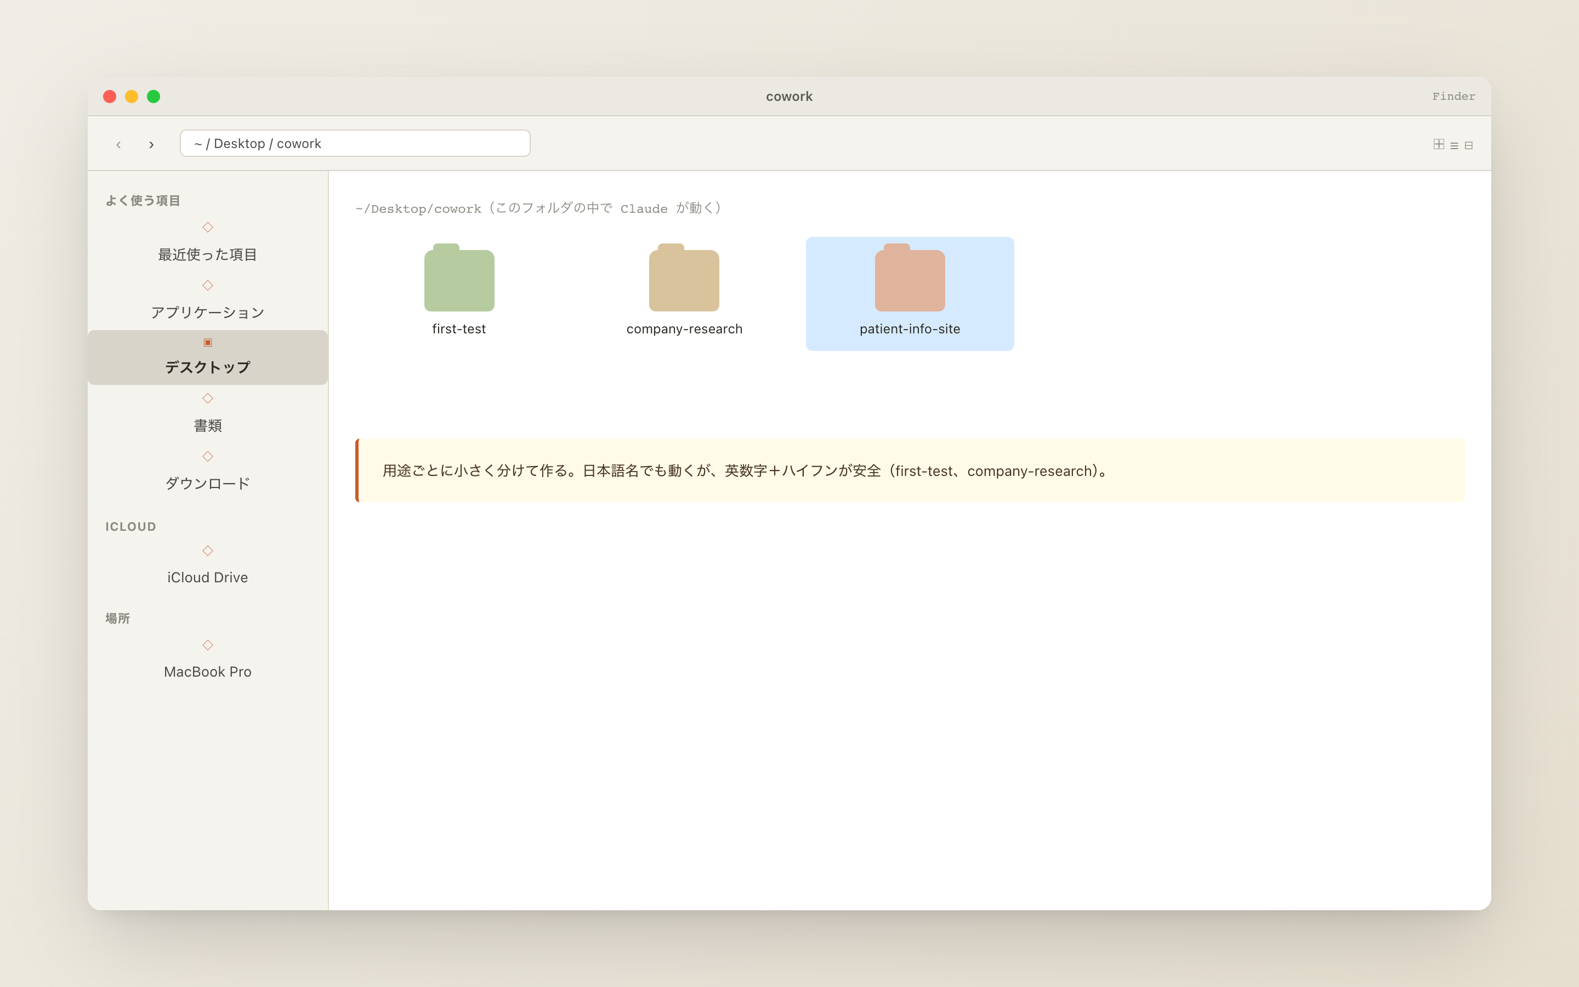Viewport: 1579px width, 987px height.
Task: Click the よく使う項目 section header
Action: click(143, 200)
